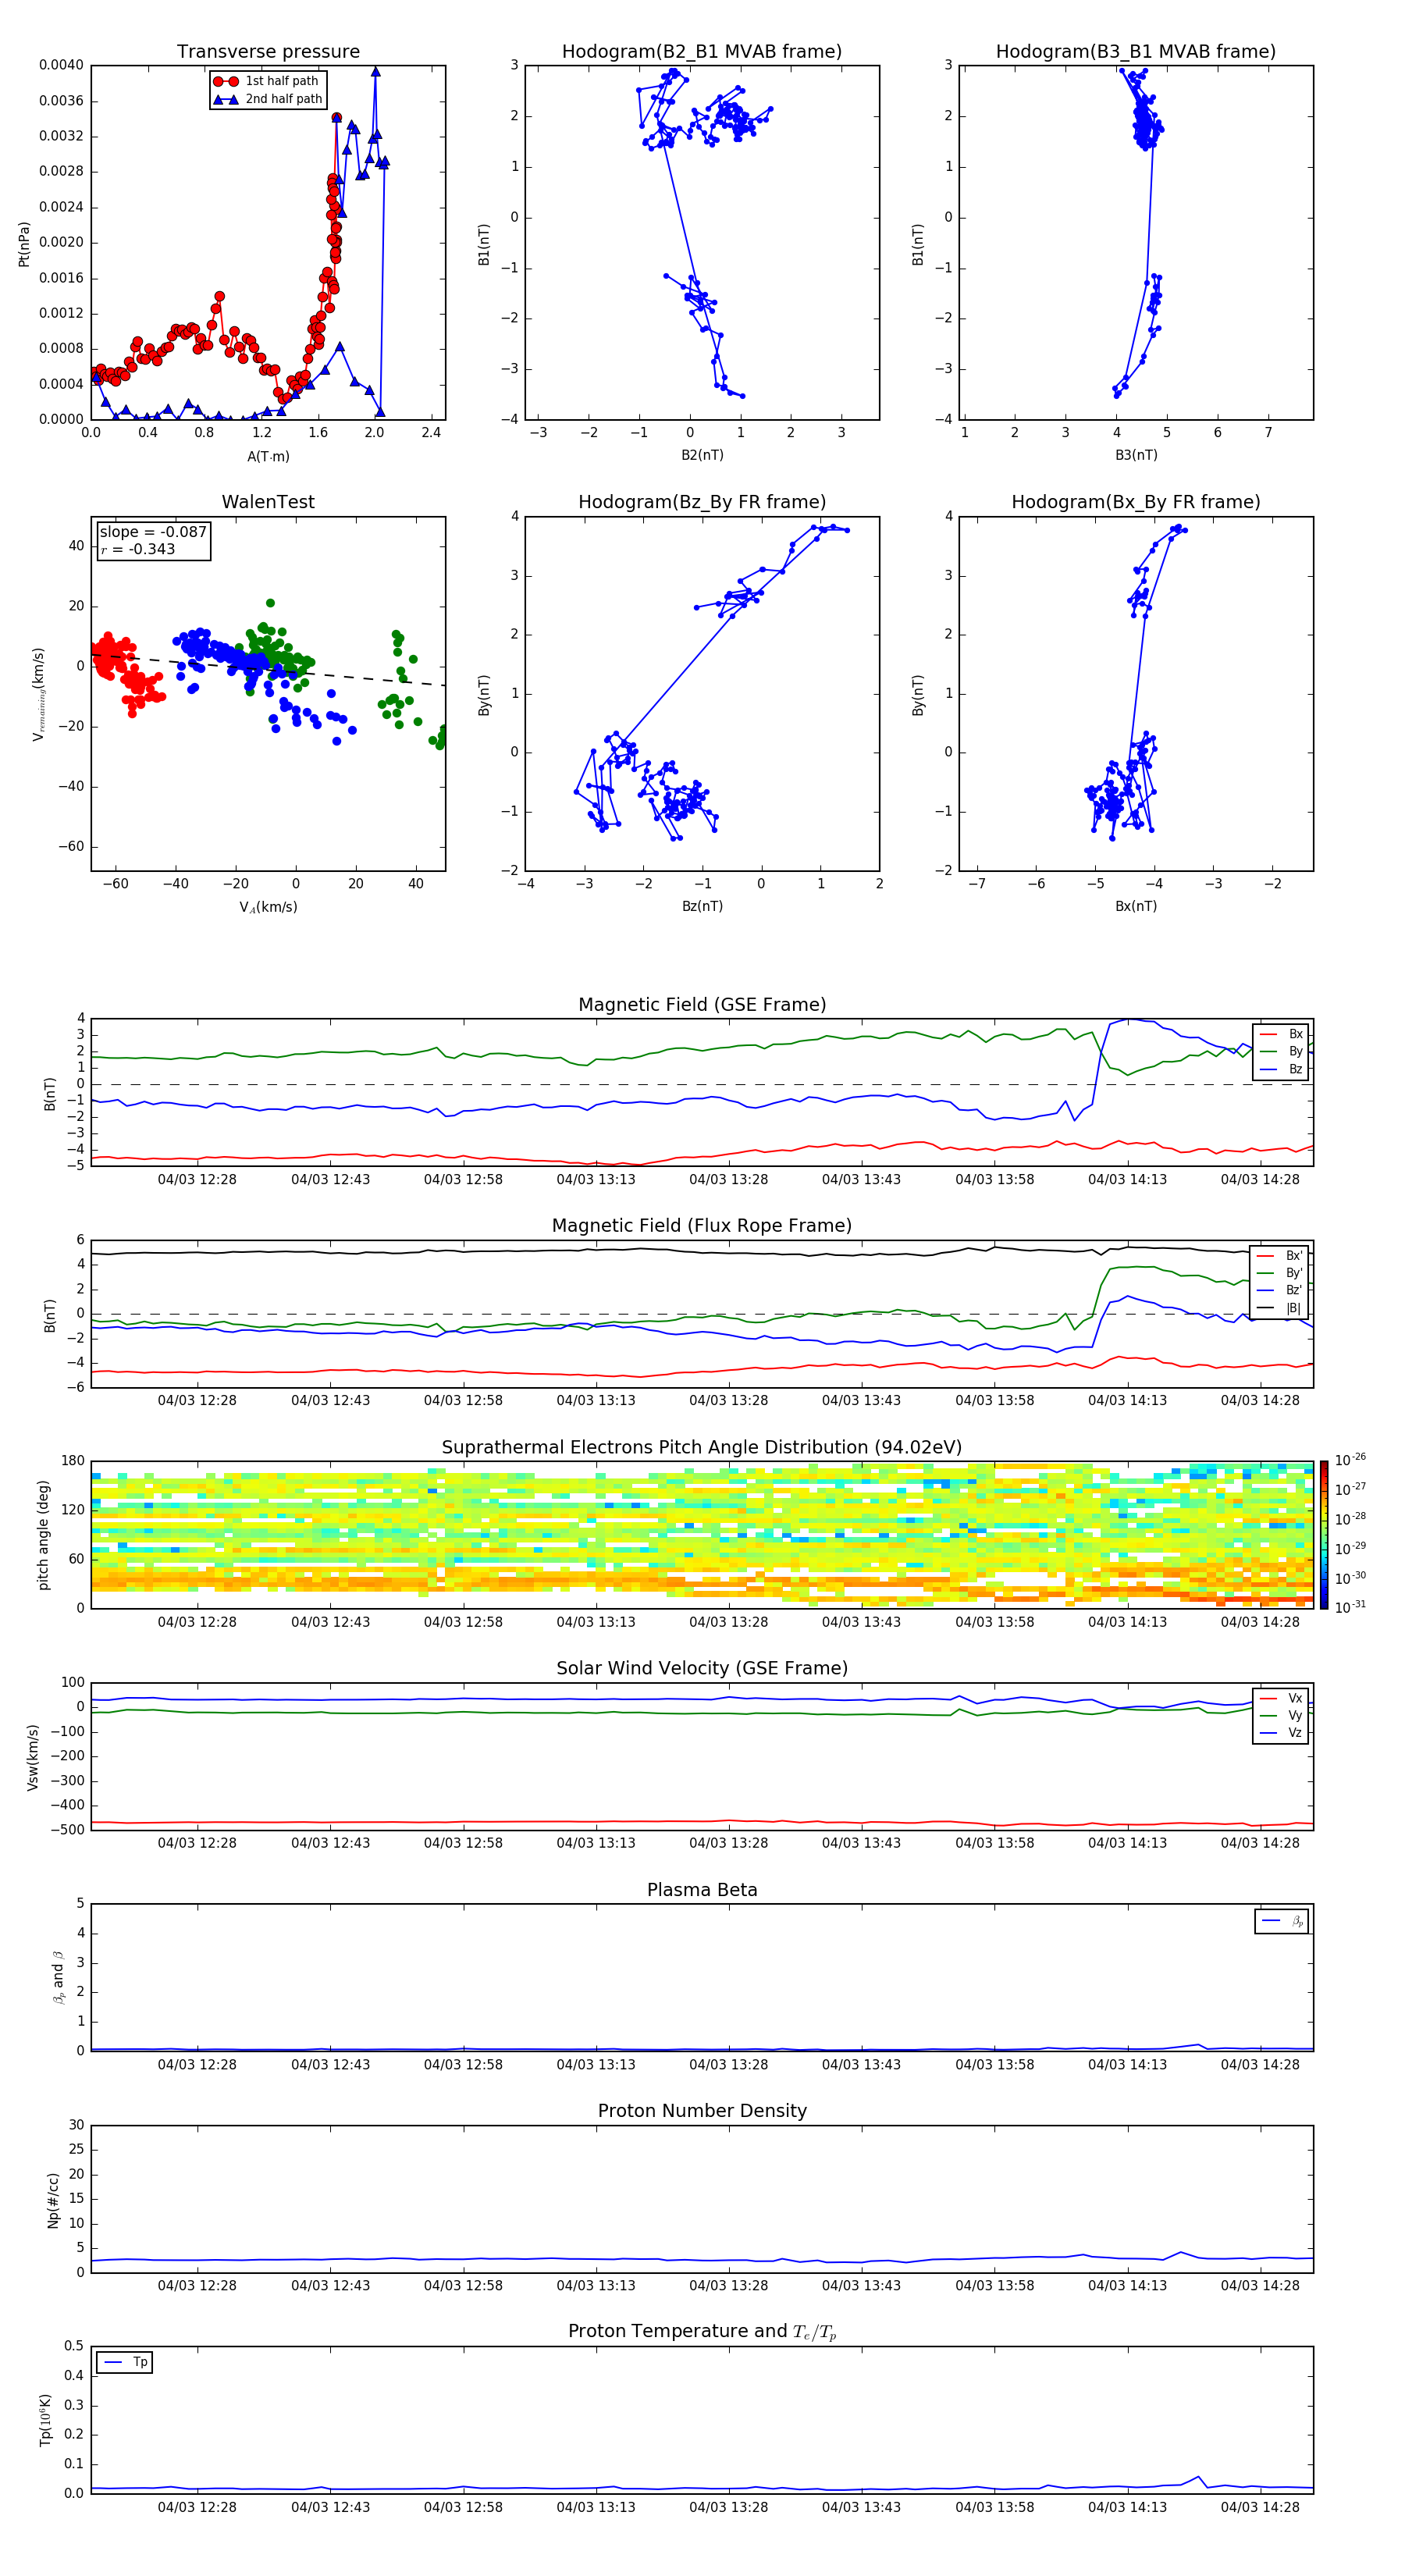
Task: Click the pitch angle (deg) axis label
Action: [x=43, y=1535]
